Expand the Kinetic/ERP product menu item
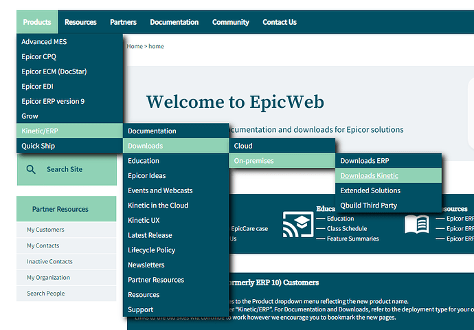 [x=70, y=131]
